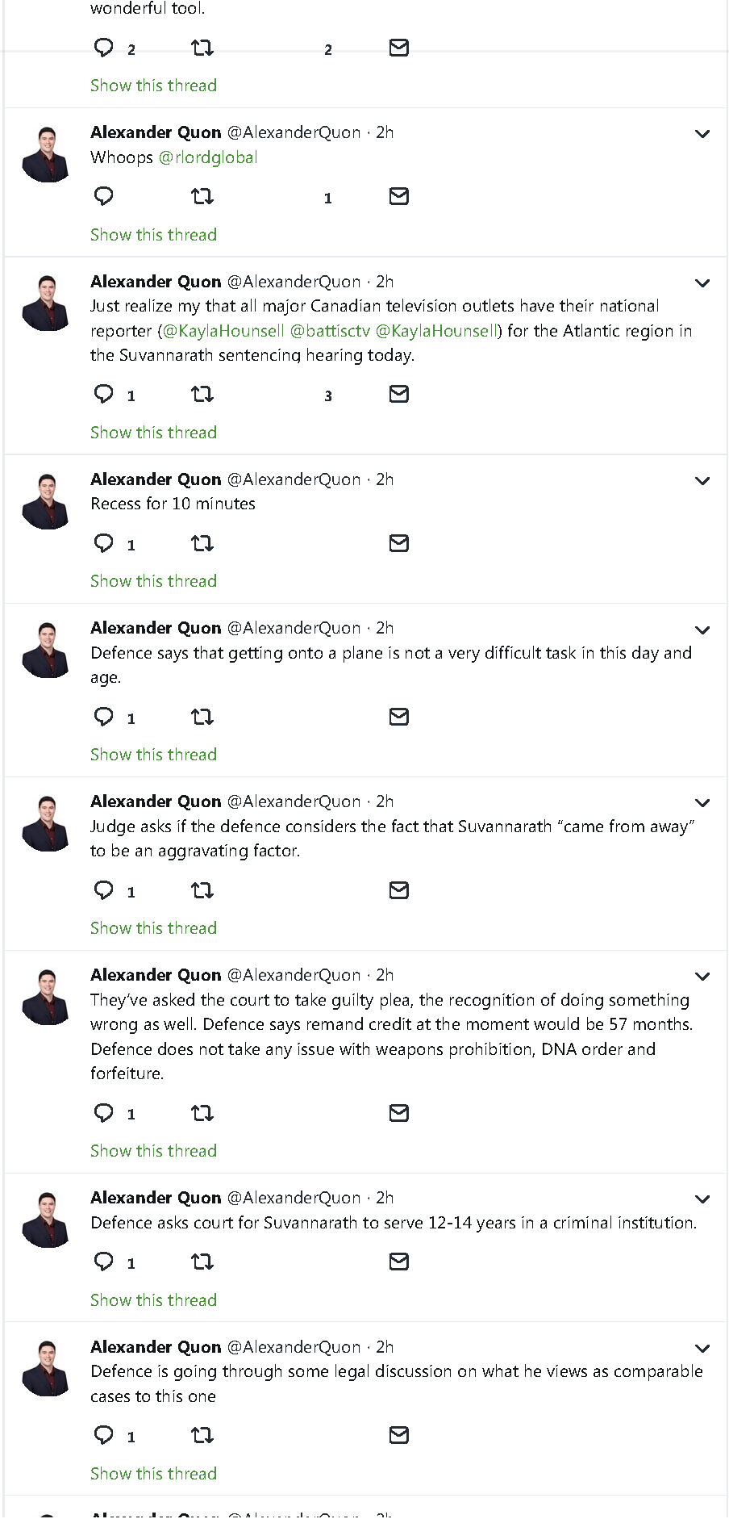This screenshot has width=729, height=1519.
Task: Retweet the 12-14 years sentencing tweet
Action: click(202, 1262)
